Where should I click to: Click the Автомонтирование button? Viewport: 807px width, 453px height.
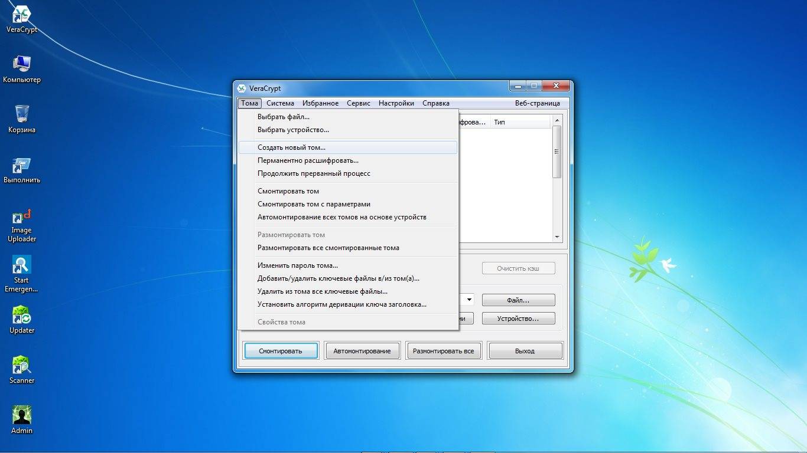362,351
